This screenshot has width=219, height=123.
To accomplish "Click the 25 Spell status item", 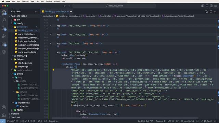I will [206, 121].
